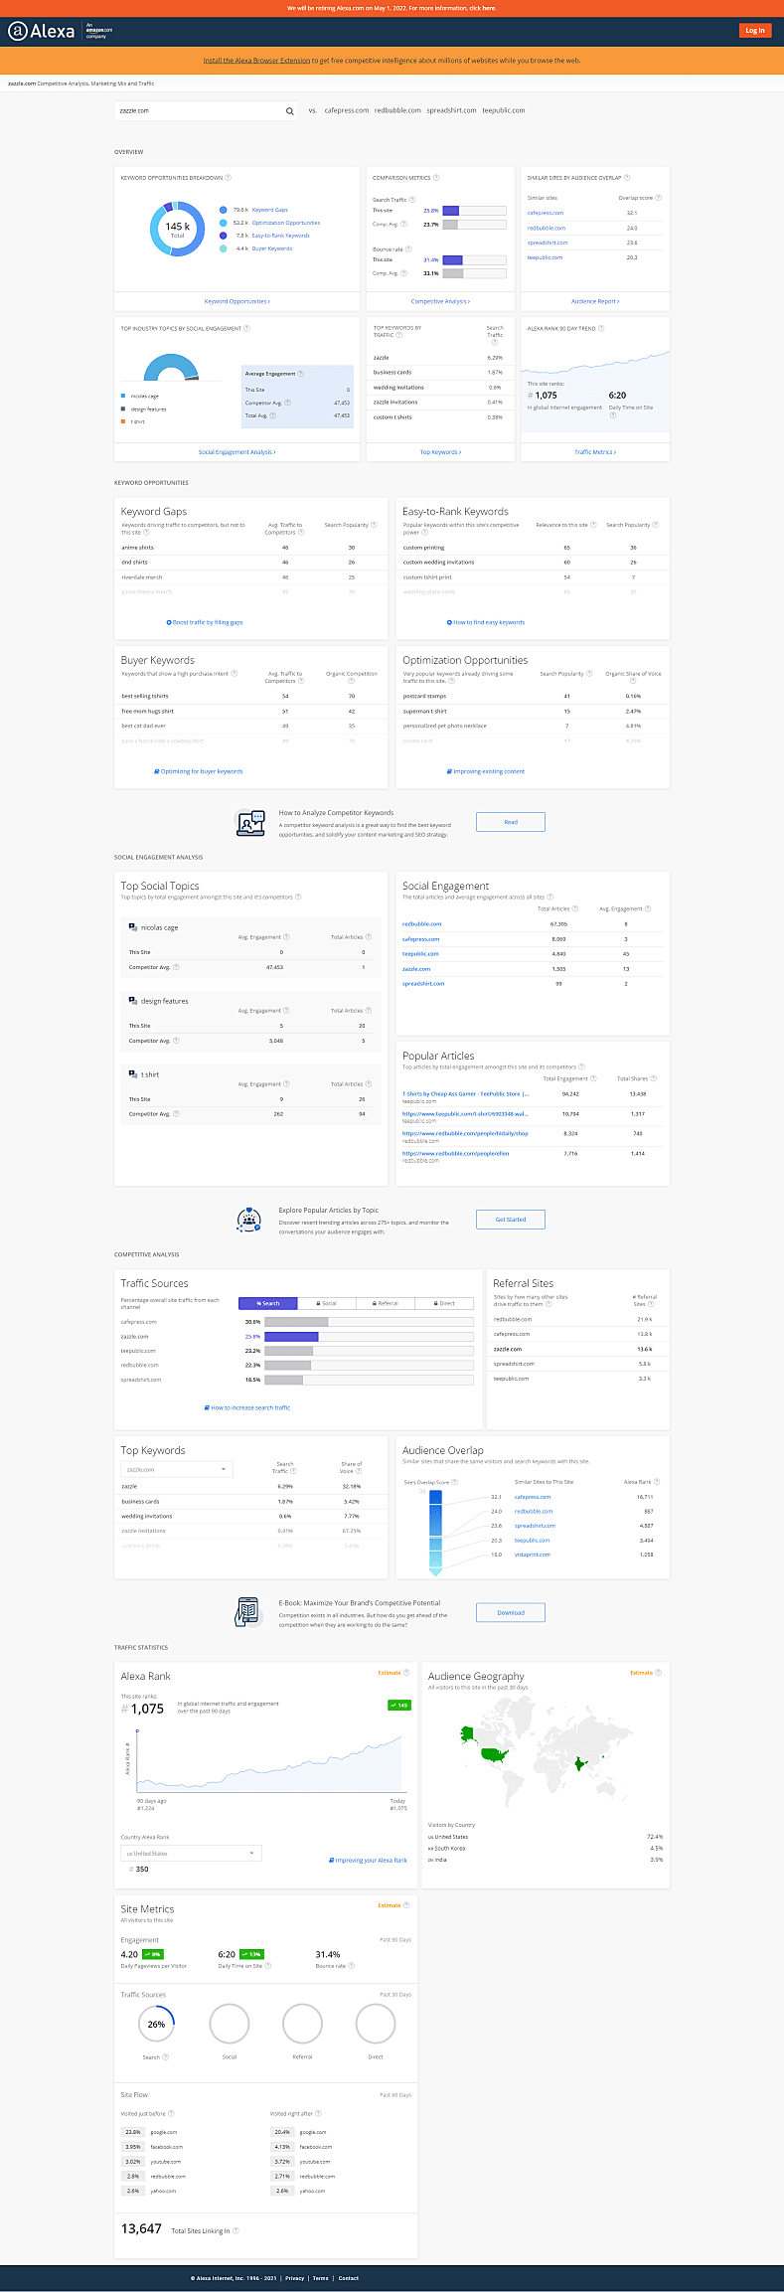Viewport: 784px width, 2292px height.
Task: Click the Log in button
Action: pos(755,31)
